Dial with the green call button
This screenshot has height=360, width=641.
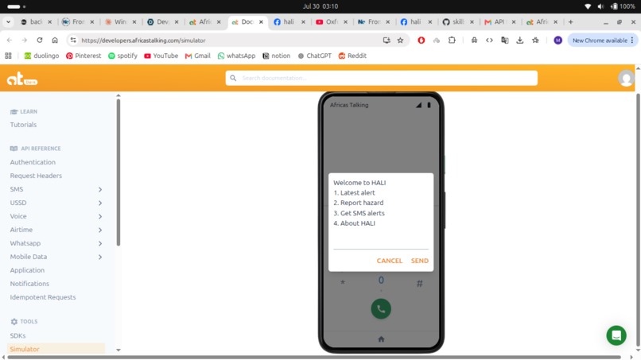click(x=381, y=309)
